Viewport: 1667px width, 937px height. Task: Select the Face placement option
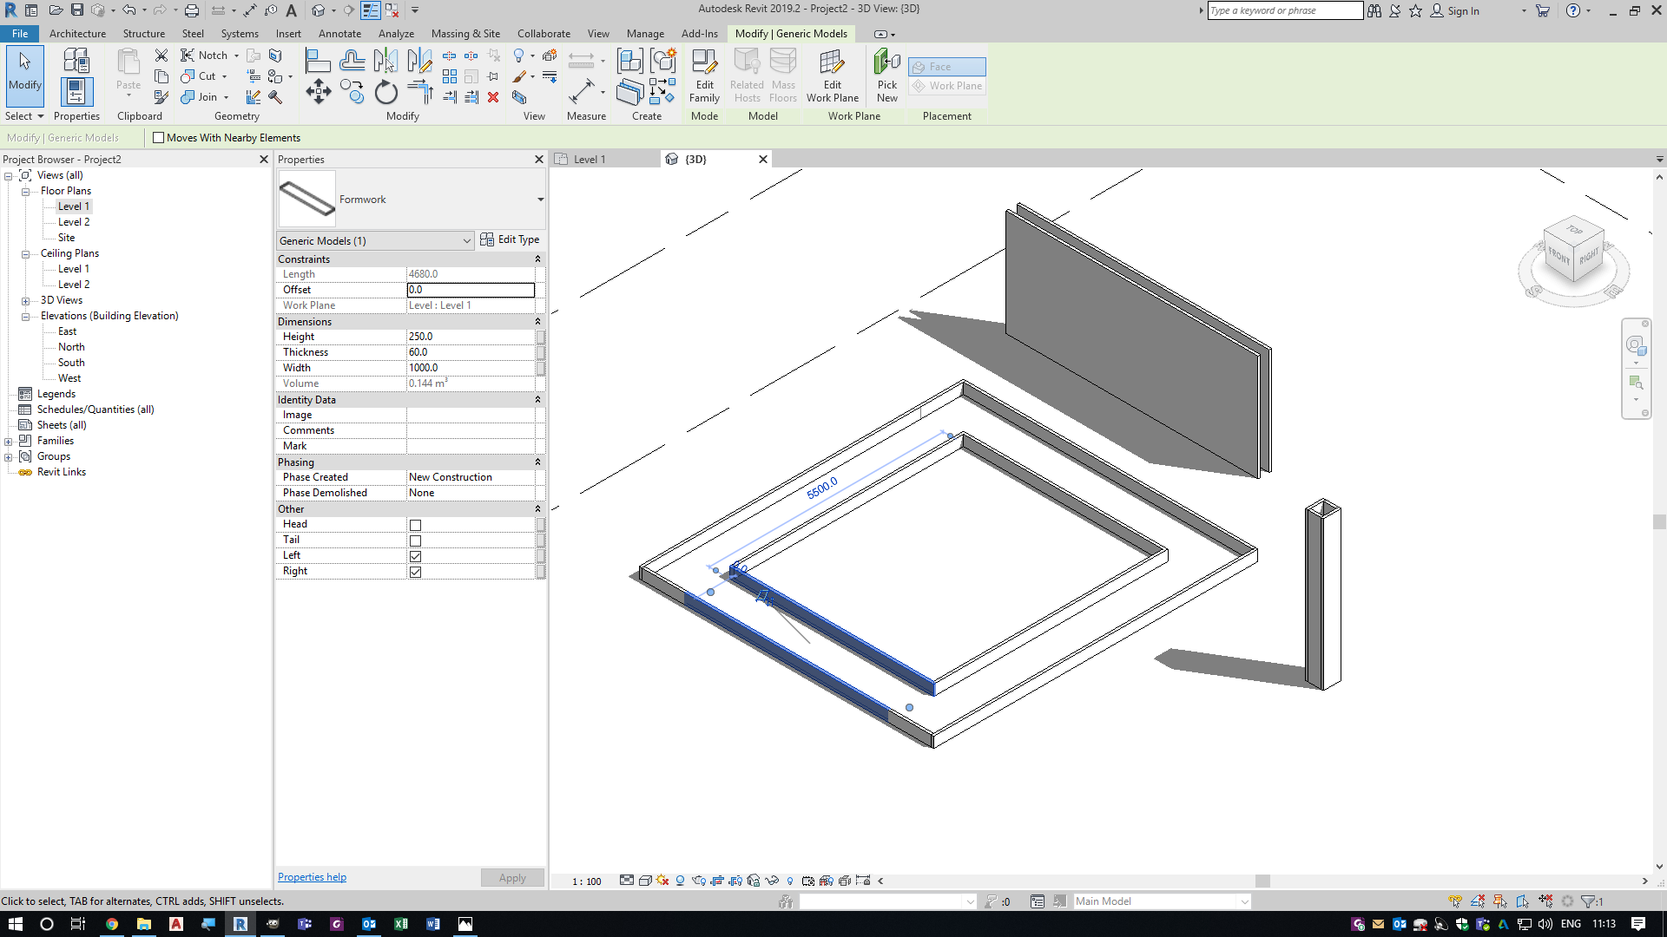tap(946, 67)
